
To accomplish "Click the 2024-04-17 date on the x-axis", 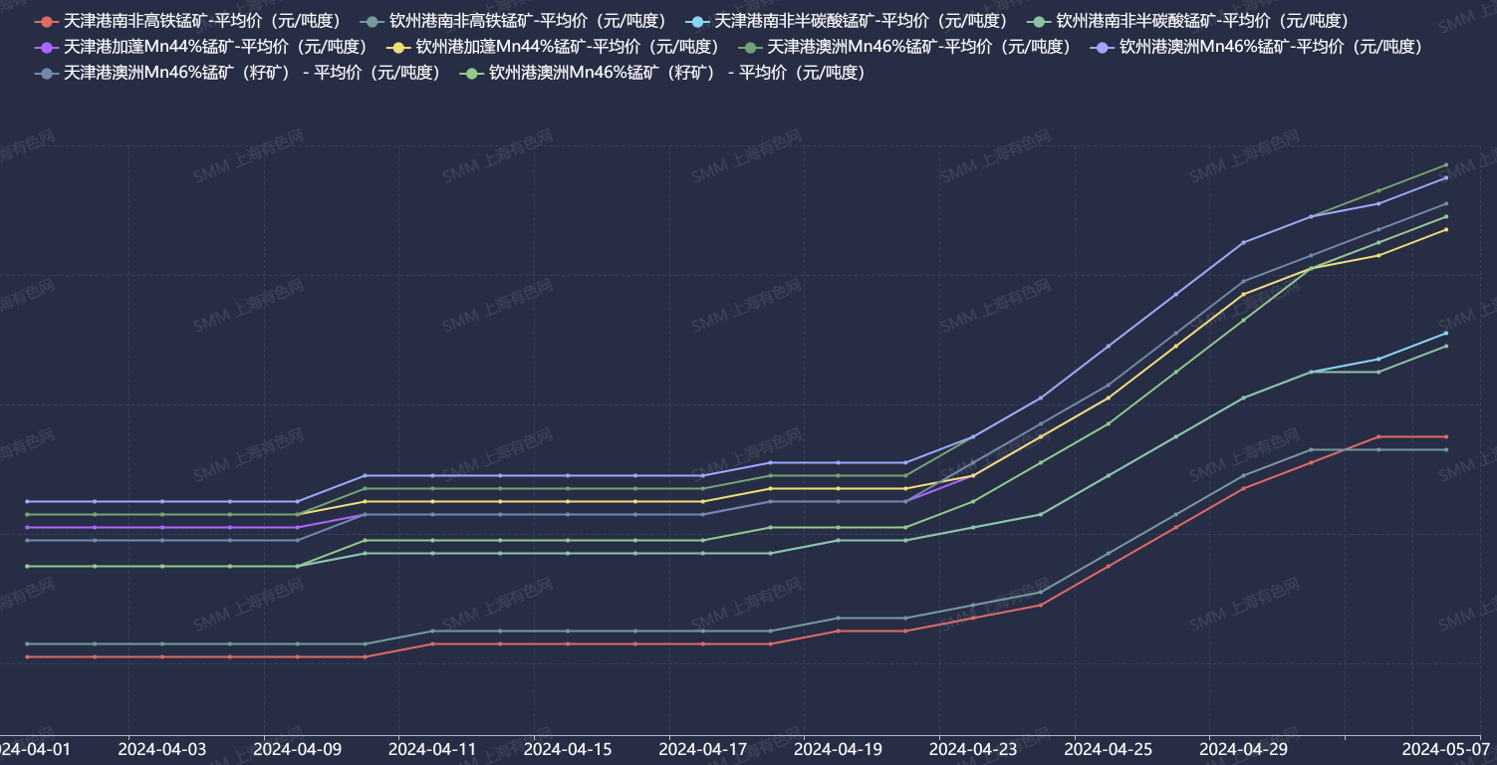I will (x=703, y=749).
